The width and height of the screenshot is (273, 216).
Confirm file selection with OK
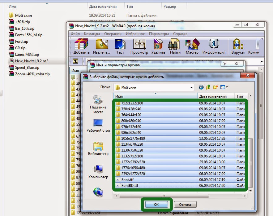(156, 205)
